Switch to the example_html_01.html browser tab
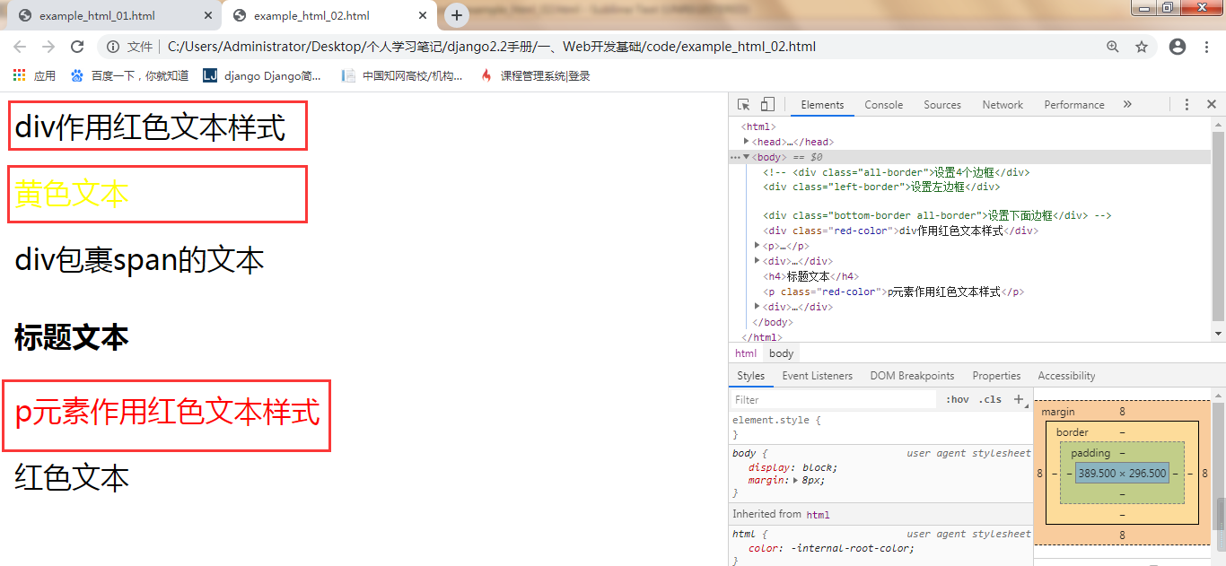This screenshot has height=566, width=1226. (x=97, y=16)
